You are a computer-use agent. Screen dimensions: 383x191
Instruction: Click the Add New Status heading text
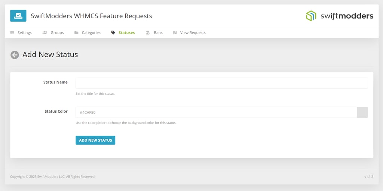(x=50, y=54)
